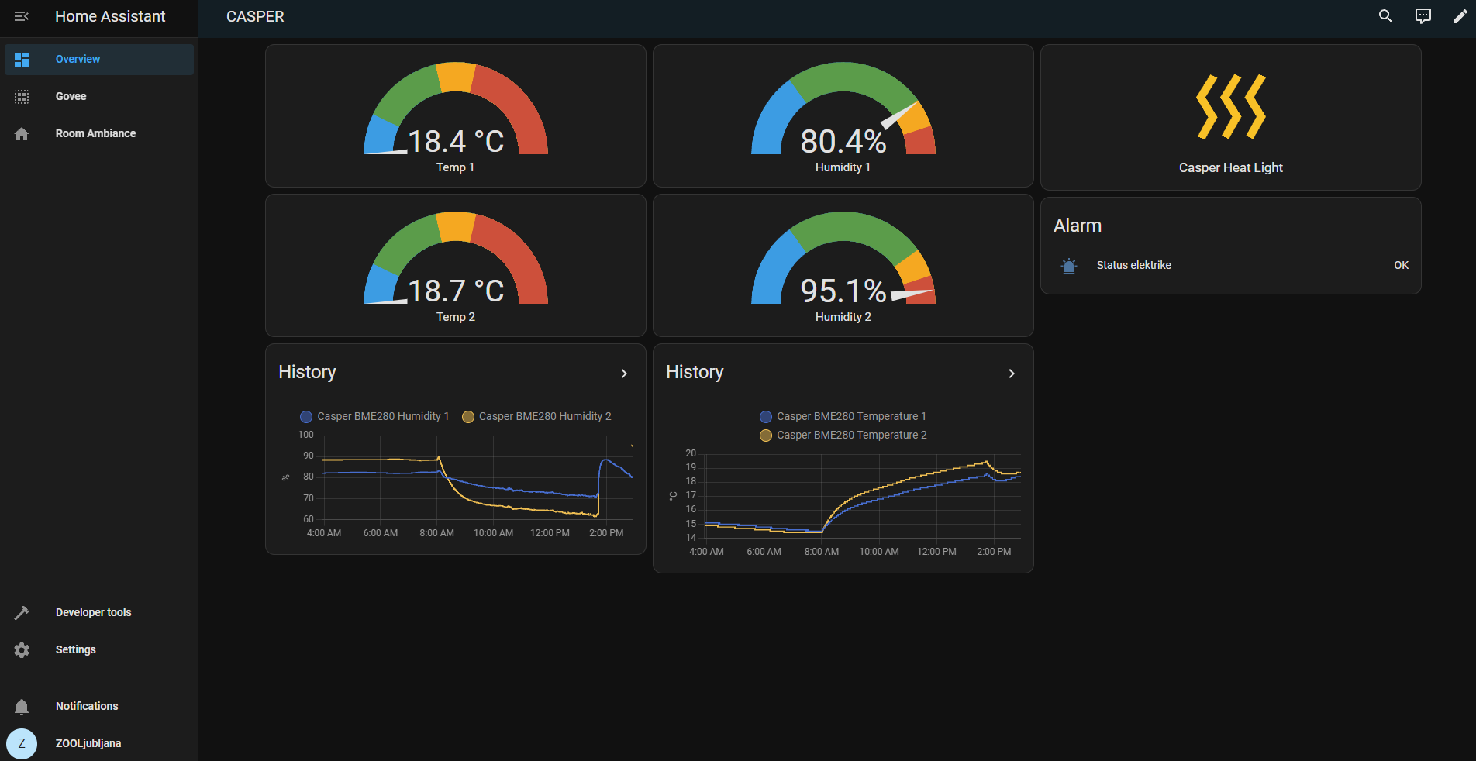Hide Casper BME280 Temperature 2 series
The height and width of the screenshot is (761, 1476).
[843, 436]
